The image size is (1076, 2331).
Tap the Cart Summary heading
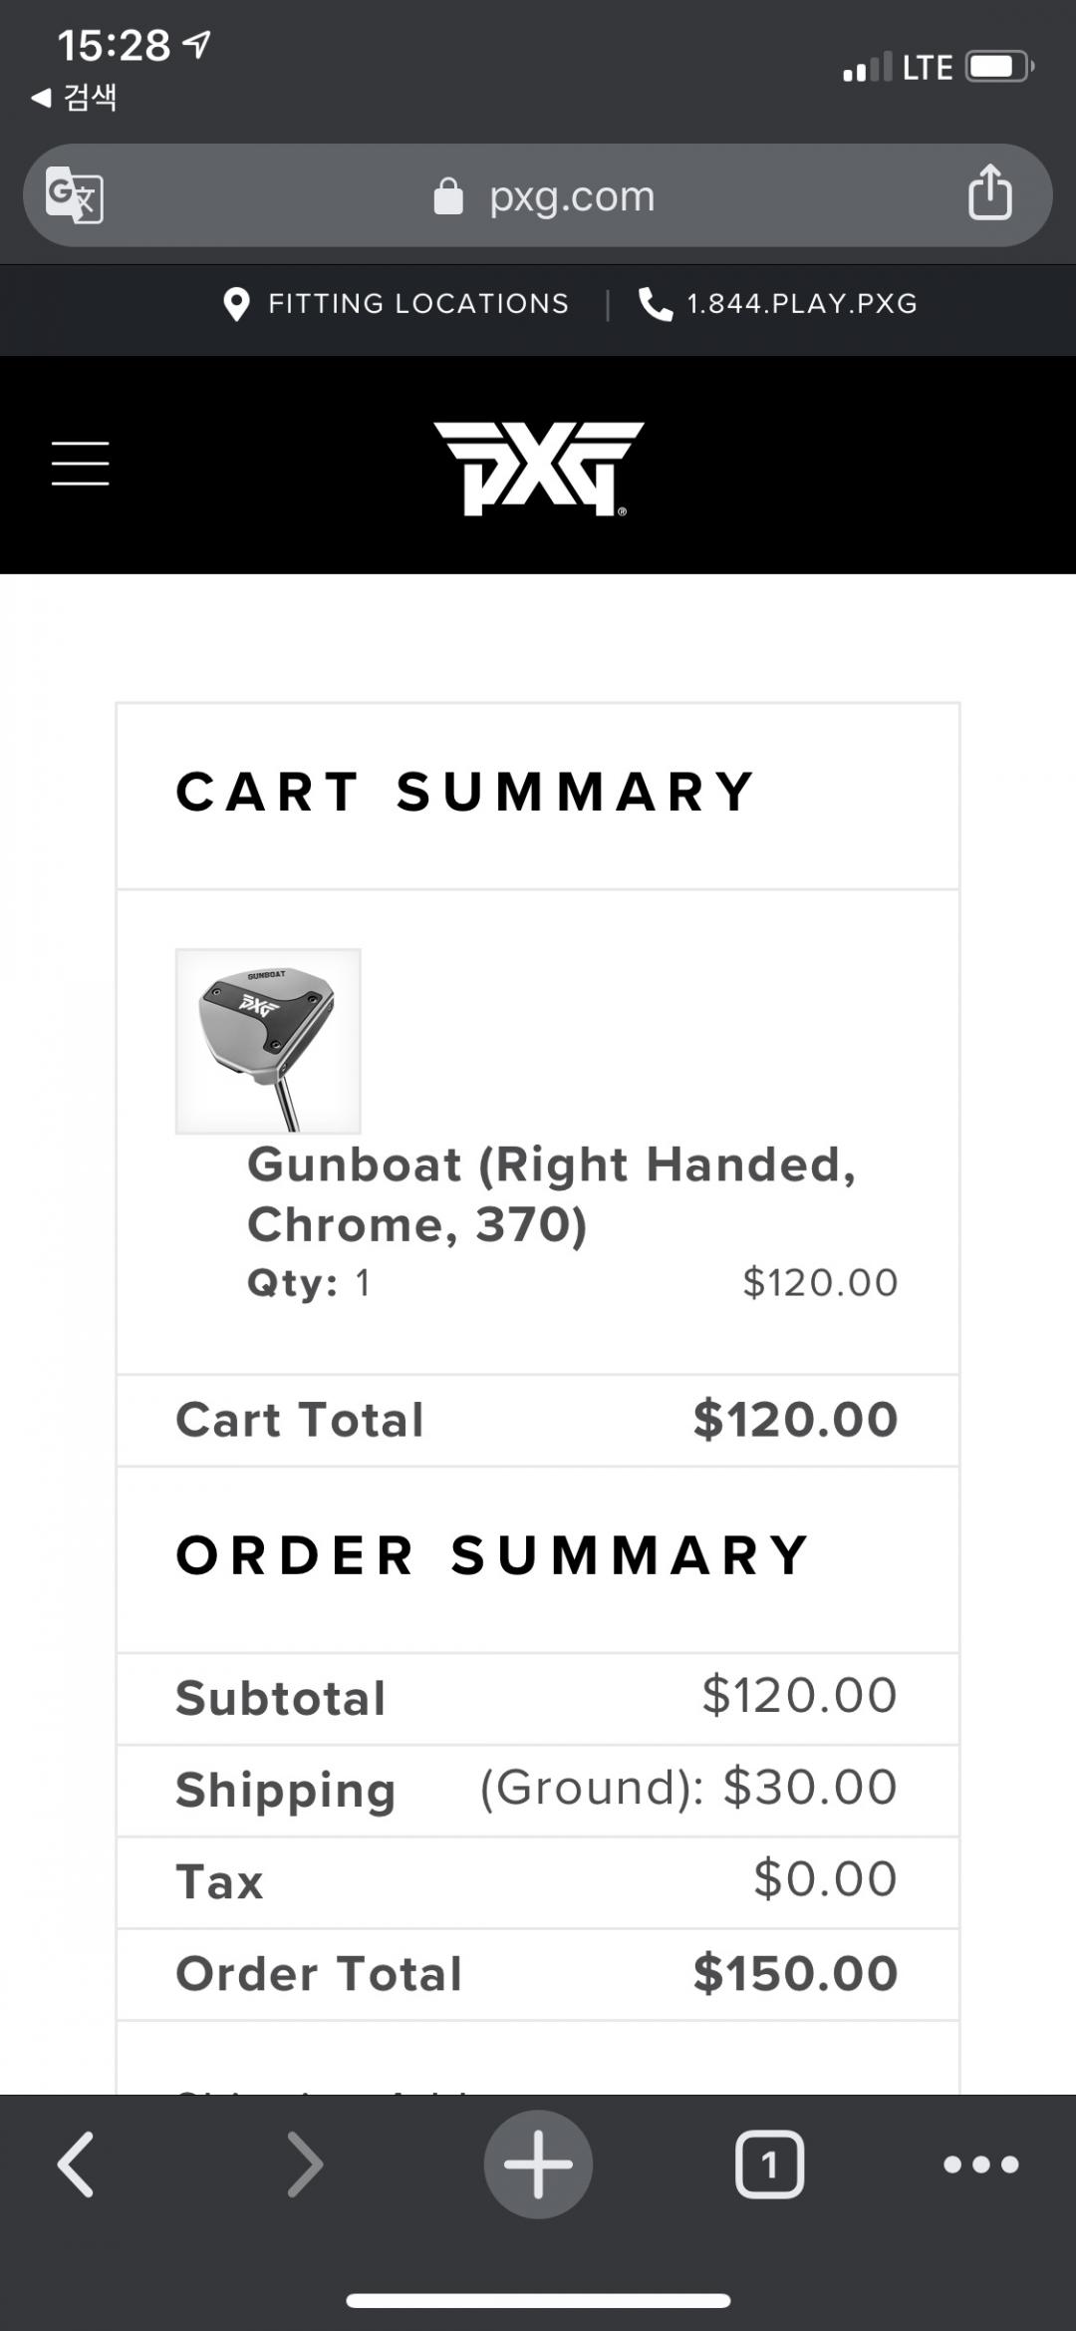coord(465,793)
